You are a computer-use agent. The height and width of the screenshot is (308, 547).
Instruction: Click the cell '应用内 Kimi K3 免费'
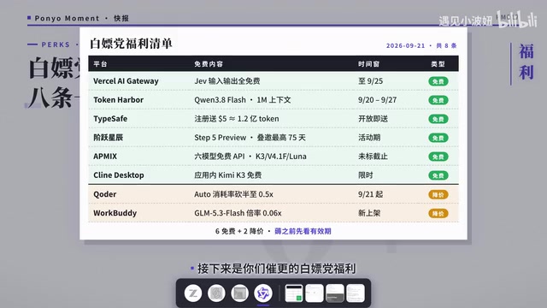click(228, 175)
